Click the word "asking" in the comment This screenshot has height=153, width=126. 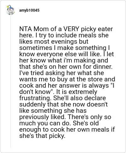pyautogui.click(x=55, y=73)
